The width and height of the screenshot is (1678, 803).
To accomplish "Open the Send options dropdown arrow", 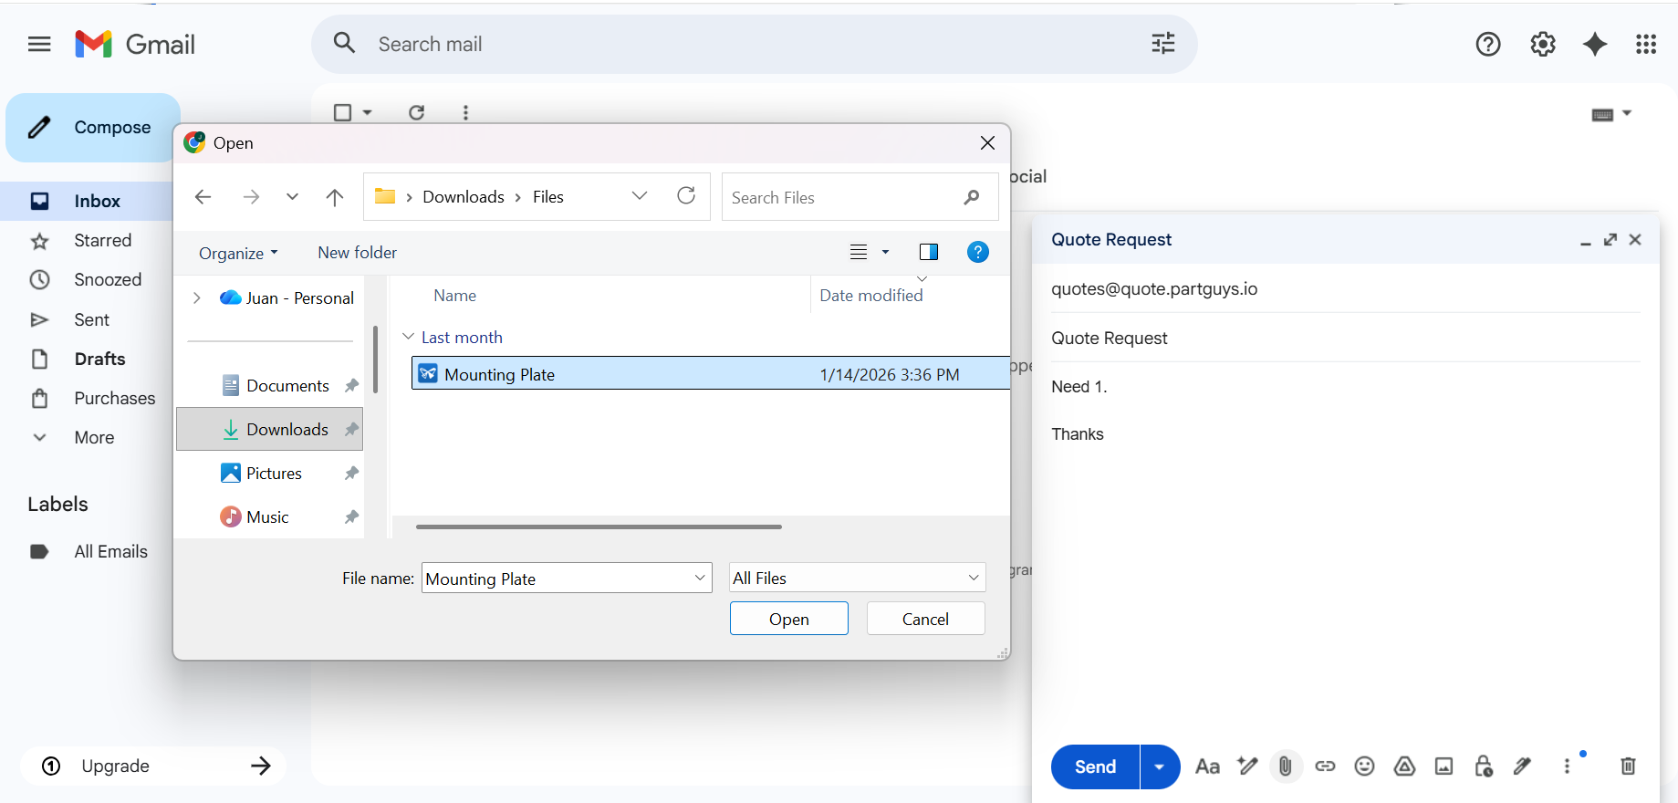I will click(1160, 766).
